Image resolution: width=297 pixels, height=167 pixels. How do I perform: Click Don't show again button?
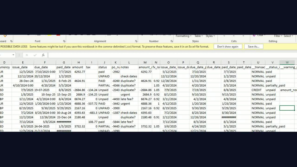point(228,47)
